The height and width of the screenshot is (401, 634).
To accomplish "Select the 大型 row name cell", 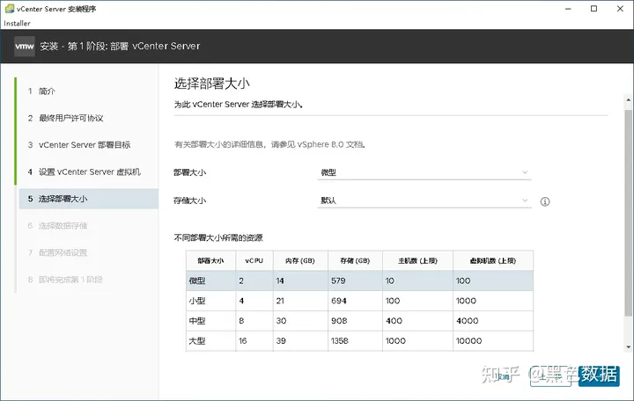I will (x=210, y=341).
